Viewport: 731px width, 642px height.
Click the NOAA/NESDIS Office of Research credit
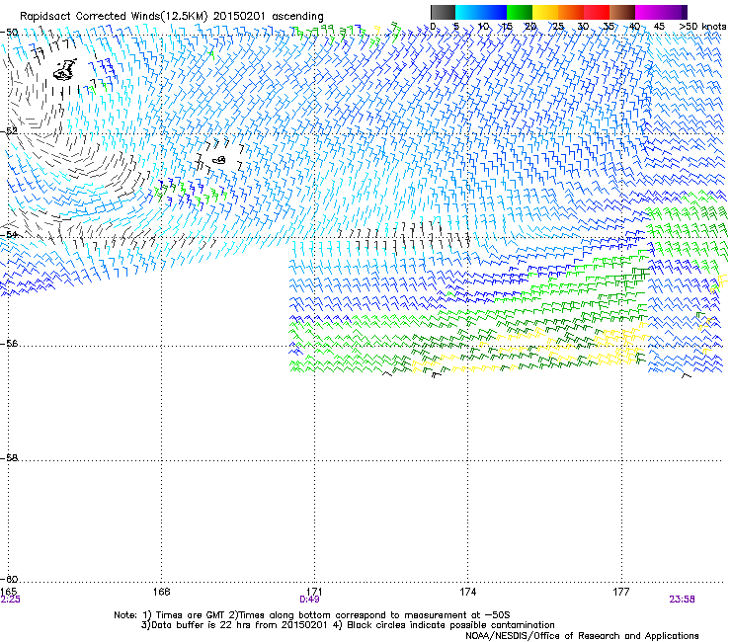coord(582,635)
